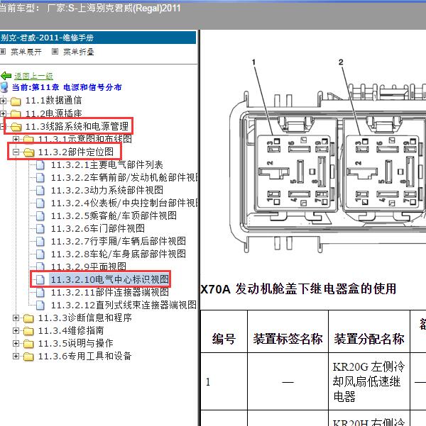Viewport: 426px width, 426px height.
Task: Open 11.3.2.8车轮/车身底部部件视图
Action: click(119, 254)
